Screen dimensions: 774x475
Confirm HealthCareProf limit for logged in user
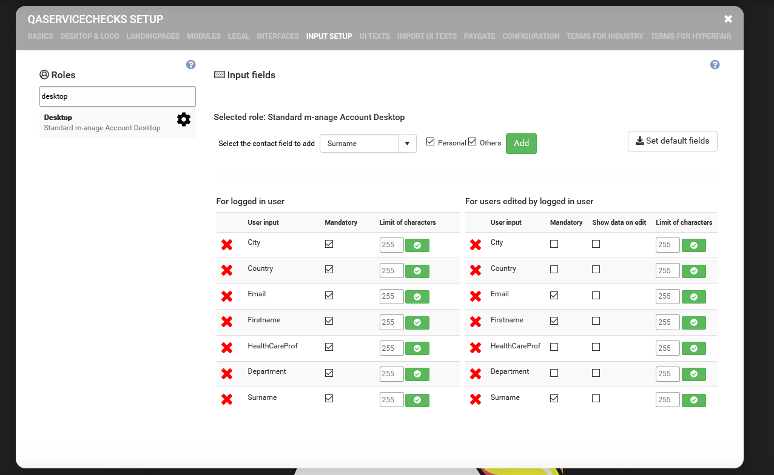click(x=417, y=348)
